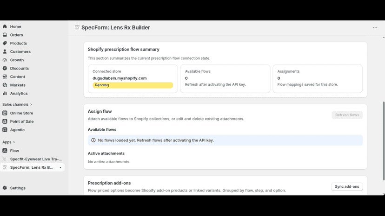Screen dimensions: 385x216
Task: Click the Growth gauge icon
Action: (x=5, y=60)
